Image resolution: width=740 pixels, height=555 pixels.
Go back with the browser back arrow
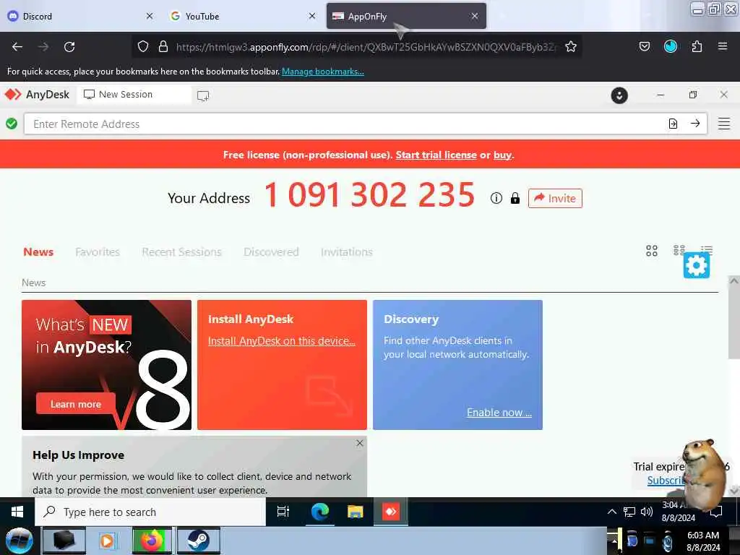click(17, 47)
